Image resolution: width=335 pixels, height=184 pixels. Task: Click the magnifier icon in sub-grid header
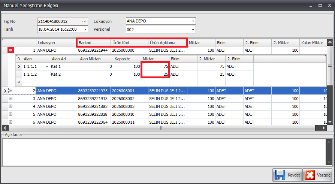pyautogui.click(x=19, y=59)
